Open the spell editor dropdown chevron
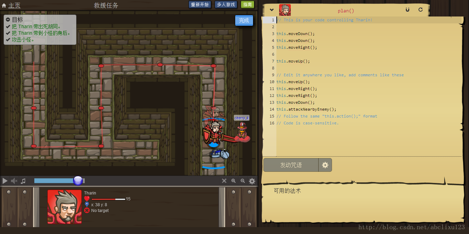The width and height of the screenshot is (469, 234). 272,10
